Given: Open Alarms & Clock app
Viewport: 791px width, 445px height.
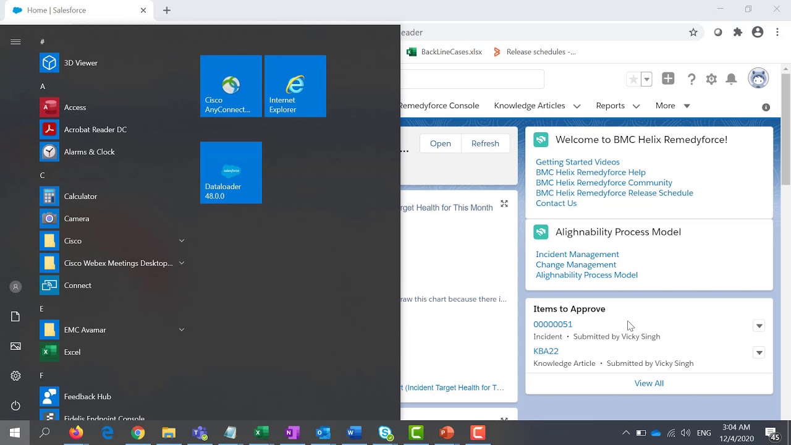Looking at the screenshot, I should pos(112,151).
